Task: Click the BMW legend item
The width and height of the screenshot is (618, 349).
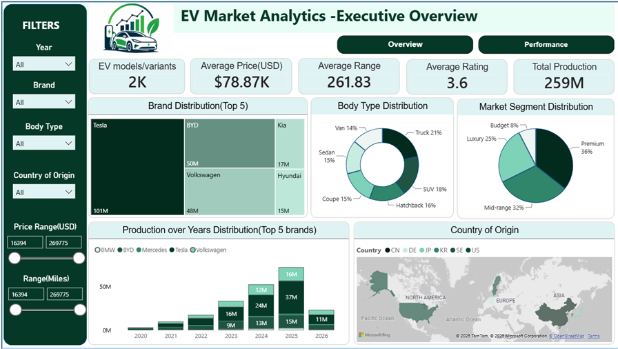Action: click(x=105, y=250)
